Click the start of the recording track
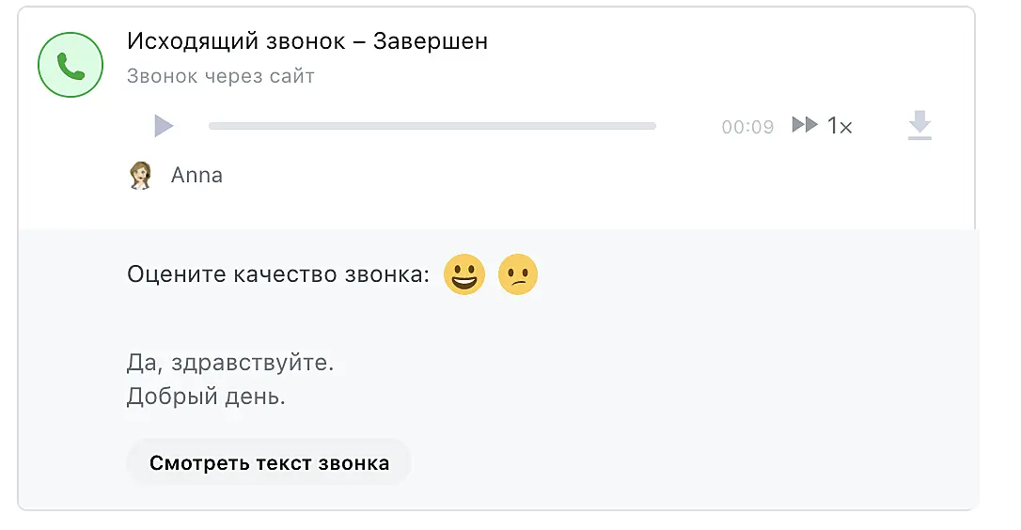Screen dimensions: 1021x530 [x=213, y=126]
